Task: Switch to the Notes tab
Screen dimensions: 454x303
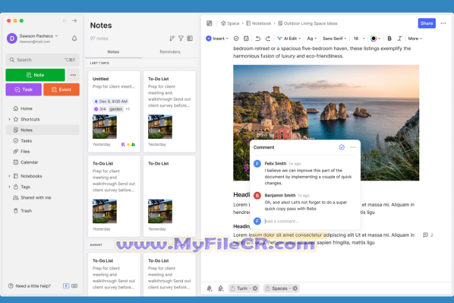Action: tap(113, 52)
